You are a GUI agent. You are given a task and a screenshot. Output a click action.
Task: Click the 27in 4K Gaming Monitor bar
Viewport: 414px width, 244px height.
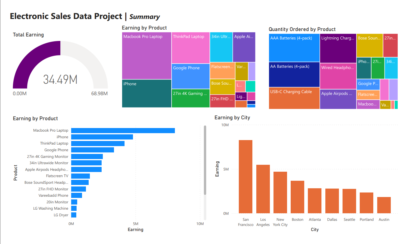(87, 157)
